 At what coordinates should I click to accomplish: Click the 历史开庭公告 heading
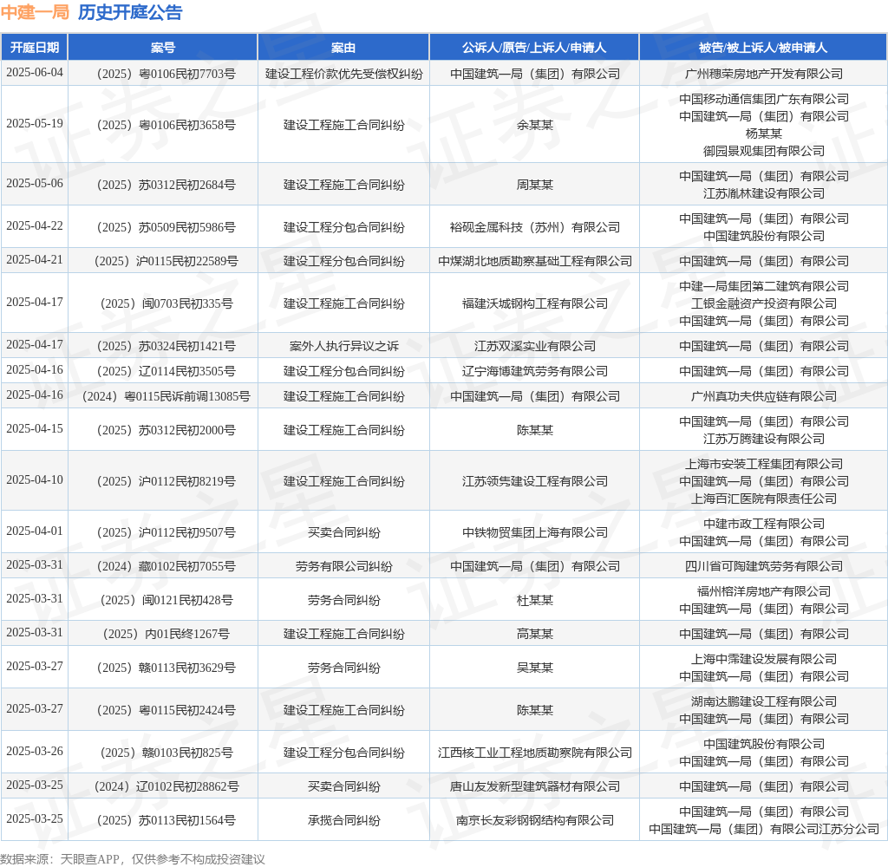point(130,12)
